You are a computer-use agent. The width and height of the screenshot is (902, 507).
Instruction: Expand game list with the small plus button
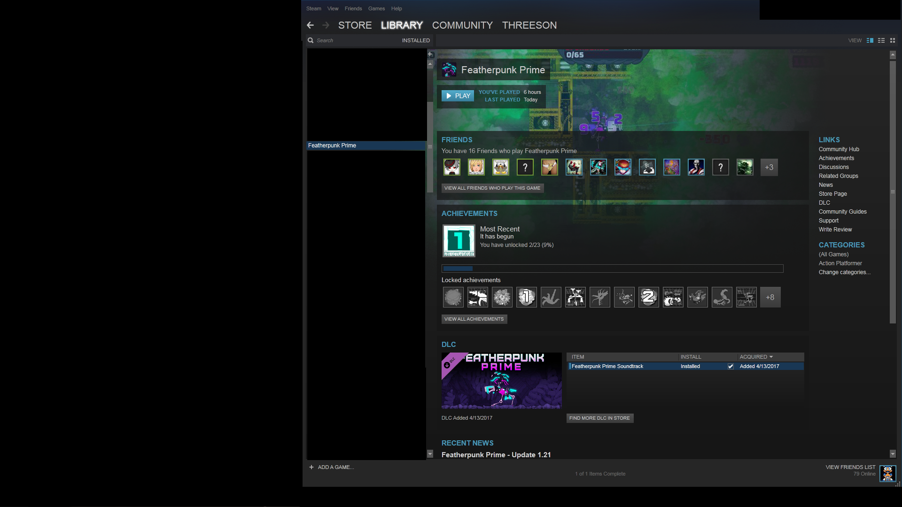(430, 54)
